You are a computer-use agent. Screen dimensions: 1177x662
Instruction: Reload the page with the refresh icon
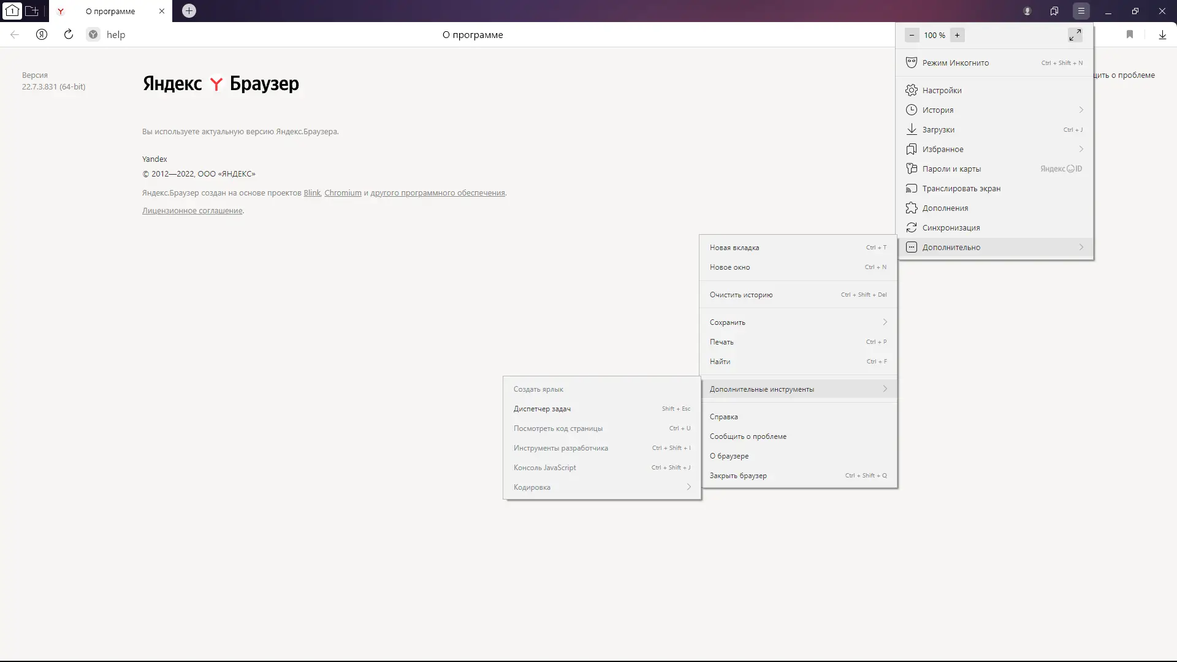(69, 35)
